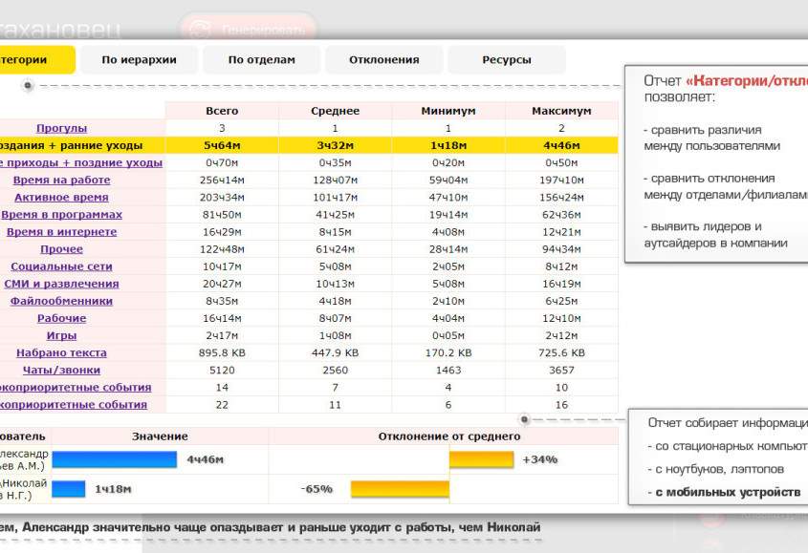Image resolution: width=808 pixels, height=553 pixels.
Task: Click the 895.8 KB typed text cell
Action: pyautogui.click(x=222, y=352)
